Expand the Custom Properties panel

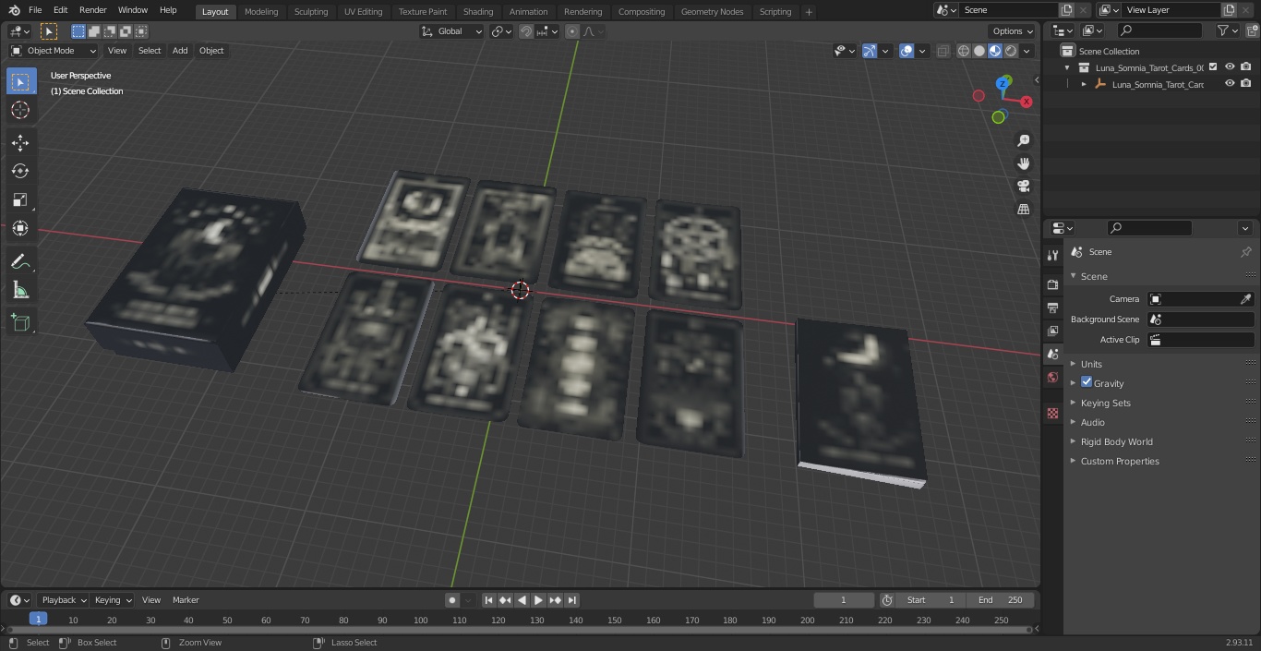tap(1120, 461)
